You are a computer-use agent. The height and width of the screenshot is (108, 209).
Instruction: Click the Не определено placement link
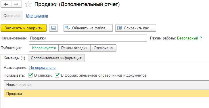pyautogui.click(x=42, y=68)
